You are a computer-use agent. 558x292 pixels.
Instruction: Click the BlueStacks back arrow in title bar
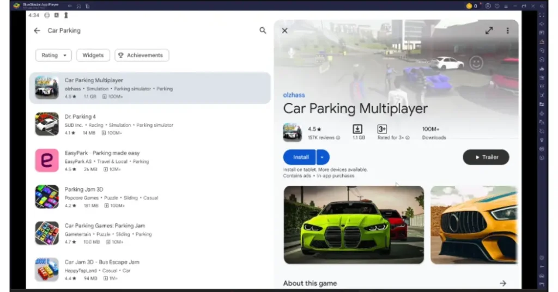tap(70, 5)
